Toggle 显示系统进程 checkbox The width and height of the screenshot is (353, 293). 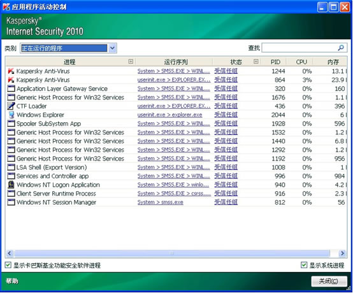point(304,265)
